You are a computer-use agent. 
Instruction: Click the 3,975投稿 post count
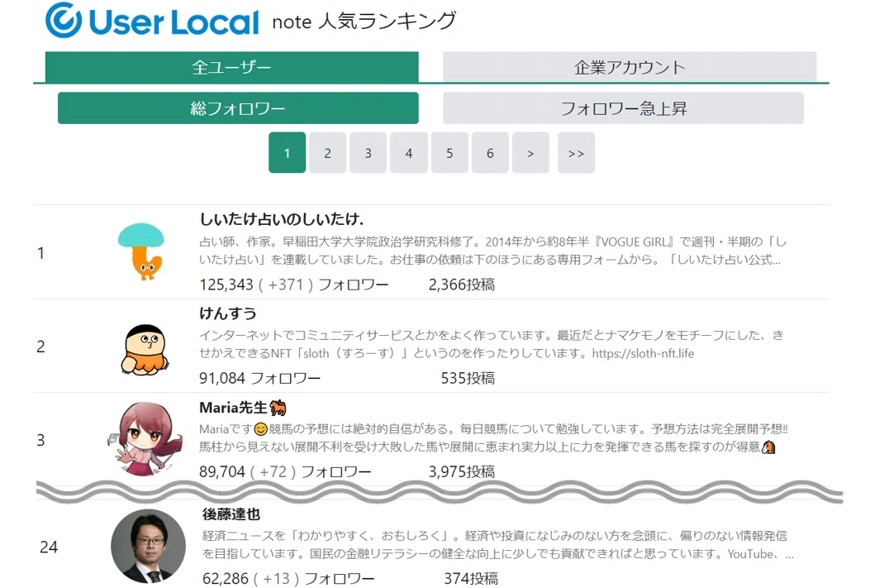click(462, 472)
